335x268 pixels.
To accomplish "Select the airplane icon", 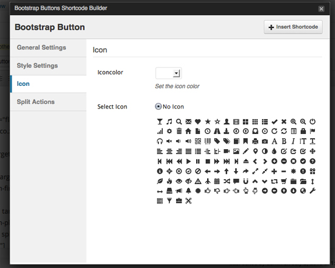I will (208, 182).
